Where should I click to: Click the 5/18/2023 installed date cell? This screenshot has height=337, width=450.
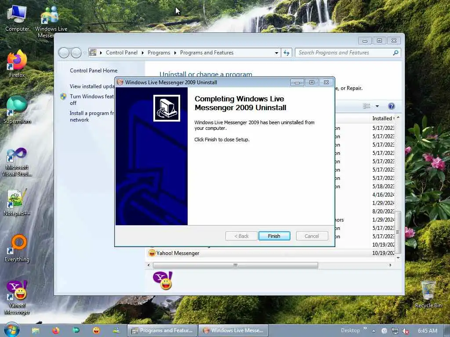[x=383, y=186]
